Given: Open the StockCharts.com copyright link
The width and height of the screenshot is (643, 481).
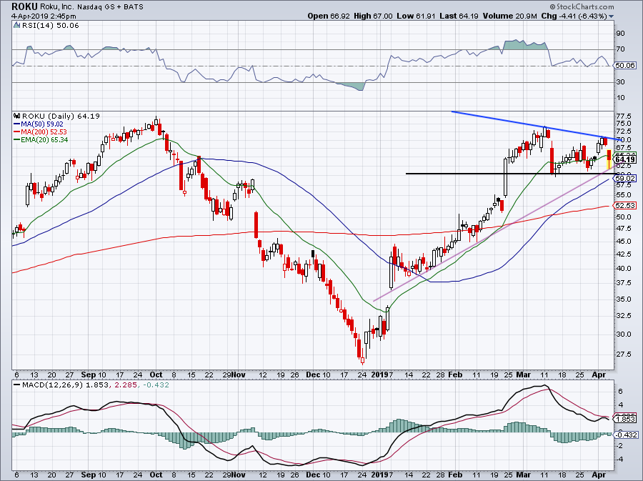Looking at the screenshot, I should click(x=582, y=6).
